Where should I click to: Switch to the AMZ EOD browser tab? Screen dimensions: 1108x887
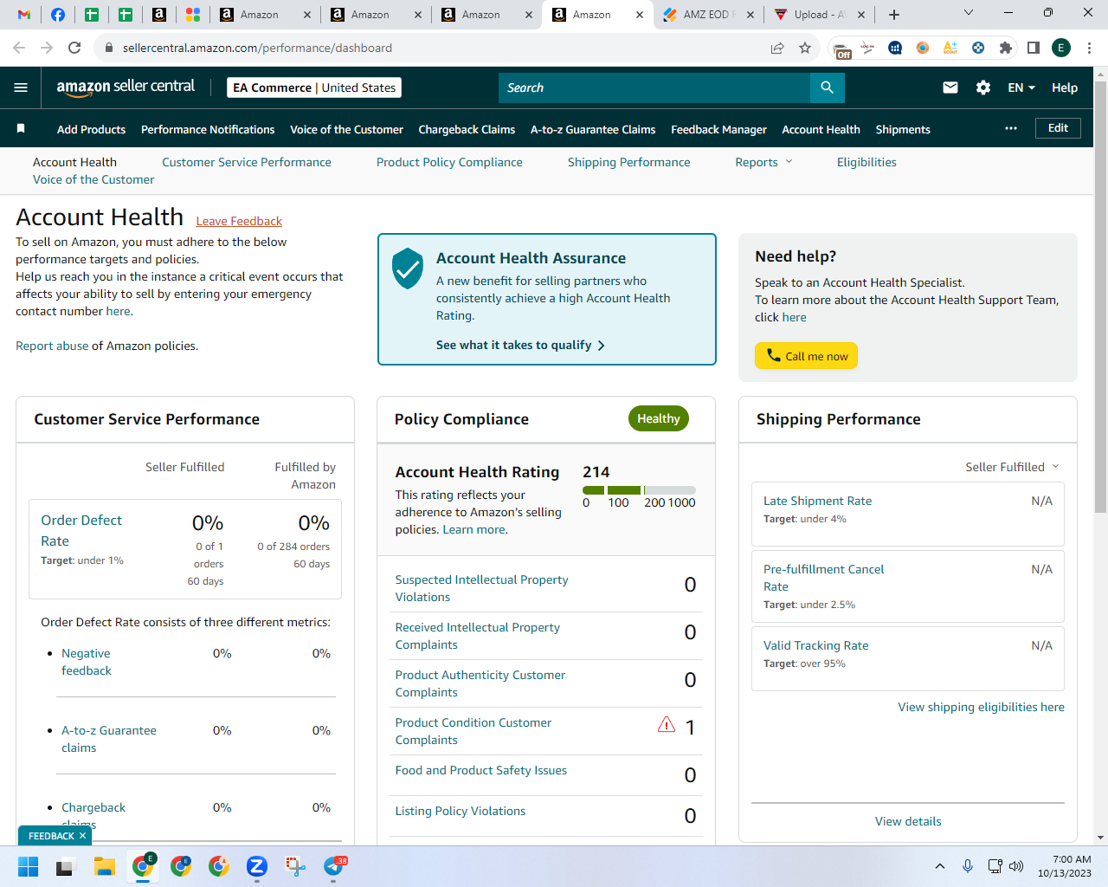[x=706, y=15]
